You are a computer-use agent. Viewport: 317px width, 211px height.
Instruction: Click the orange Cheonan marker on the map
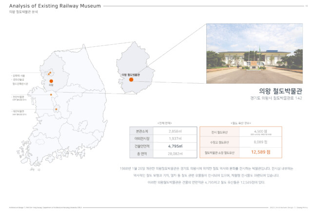click(51, 95)
